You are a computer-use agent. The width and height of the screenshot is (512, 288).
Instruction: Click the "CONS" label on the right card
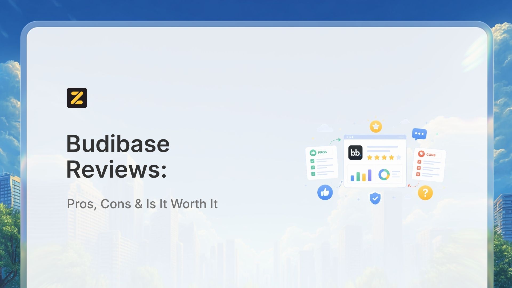(431, 155)
